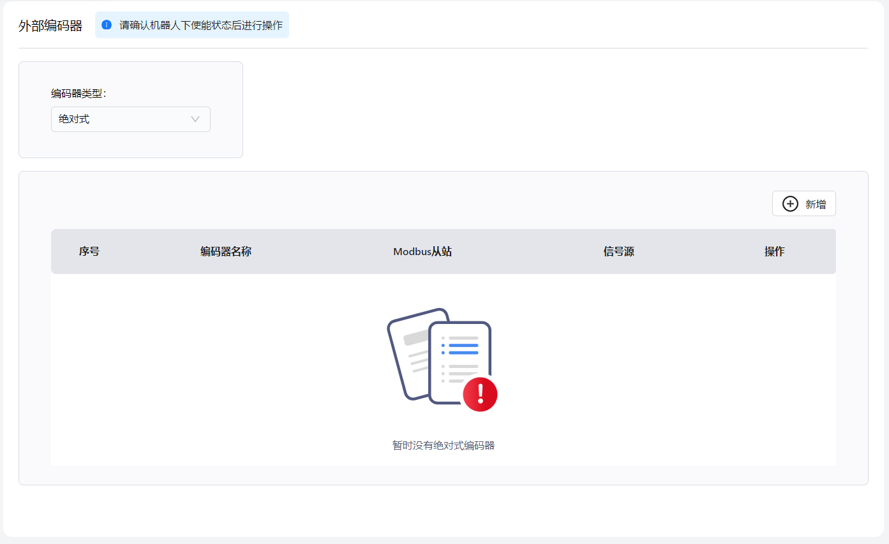Click the red exclamation badge on the illustration
The image size is (889, 544).
(x=480, y=394)
